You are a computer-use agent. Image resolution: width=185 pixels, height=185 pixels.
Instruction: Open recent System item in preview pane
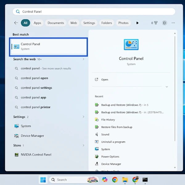point(102,149)
